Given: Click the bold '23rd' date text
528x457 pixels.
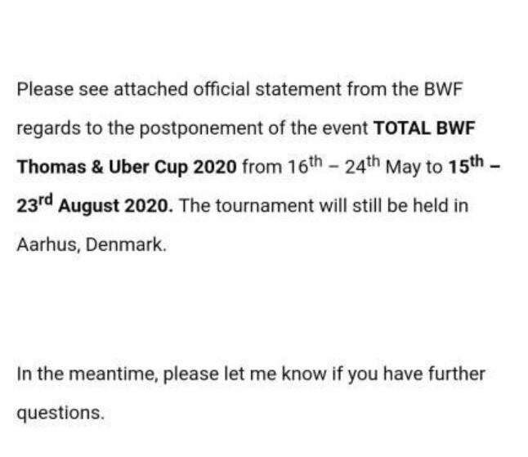Looking at the screenshot, I should point(35,204).
